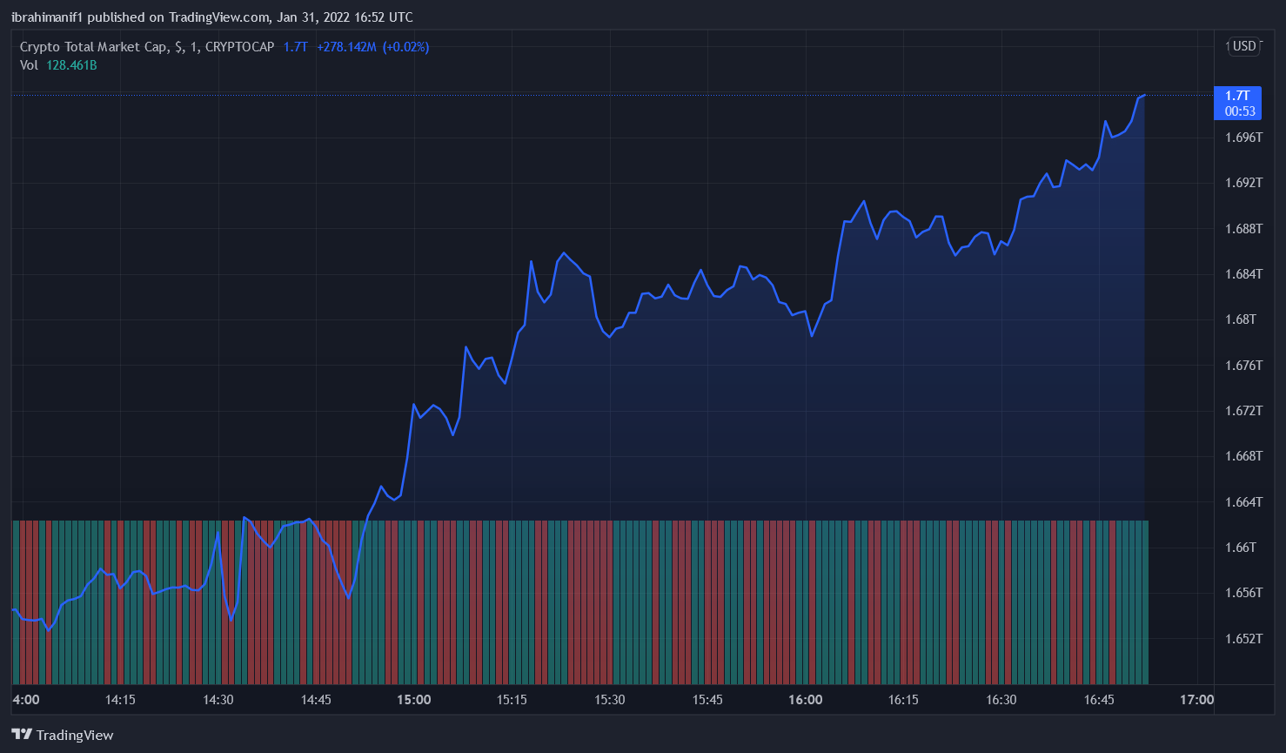The width and height of the screenshot is (1286, 753).
Task: Click the volume value '128.461B'
Action: pyautogui.click(x=71, y=65)
